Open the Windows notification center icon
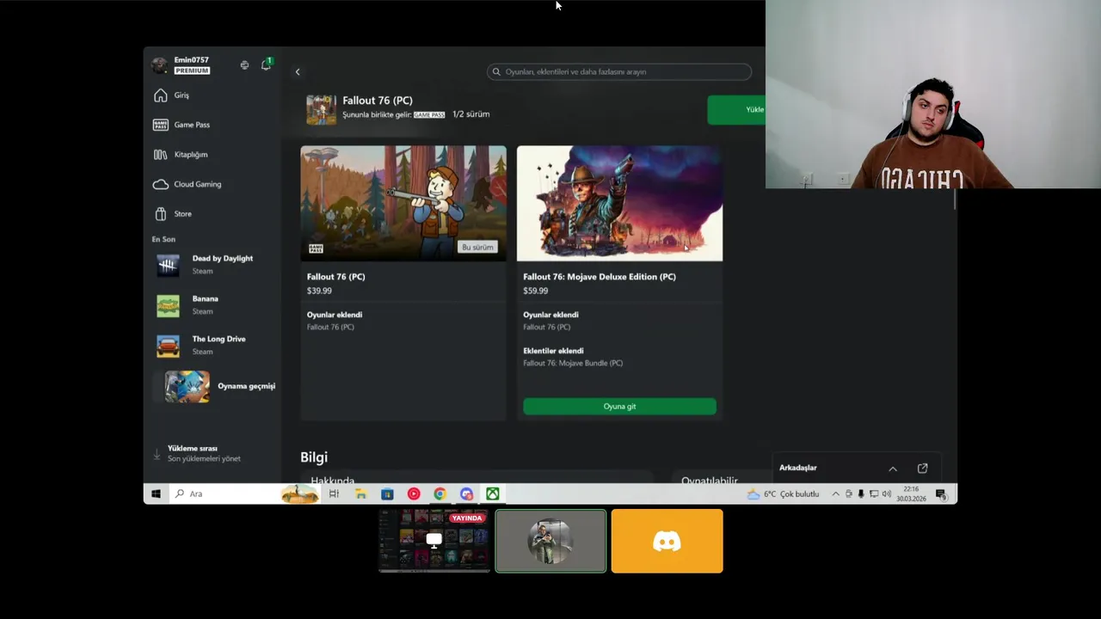This screenshot has height=619, width=1101. click(x=941, y=493)
